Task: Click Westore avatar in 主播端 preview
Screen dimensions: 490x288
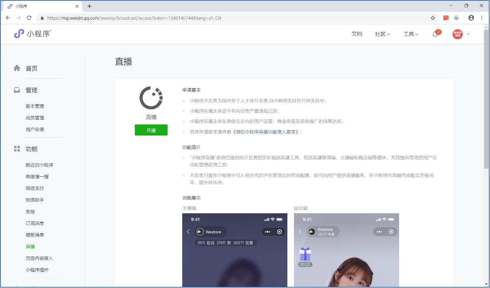Action: (200, 232)
